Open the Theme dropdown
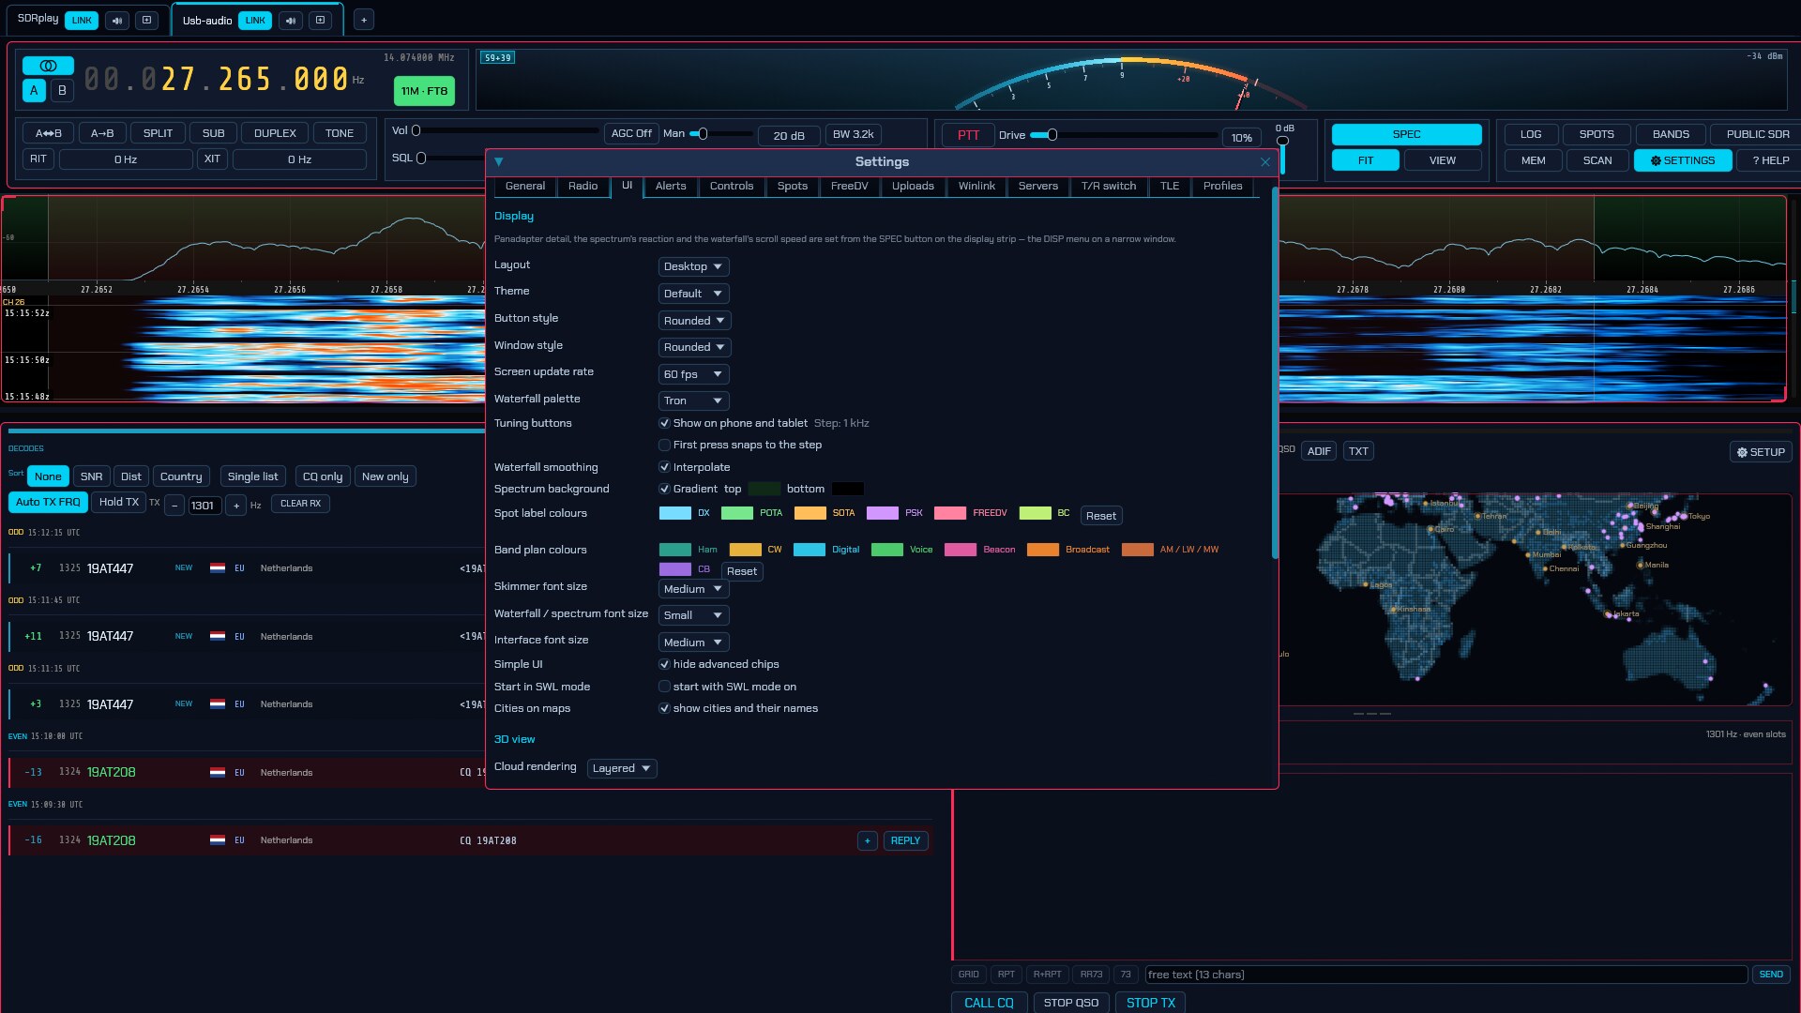This screenshot has height=1013, width=1801. [693, 295]
